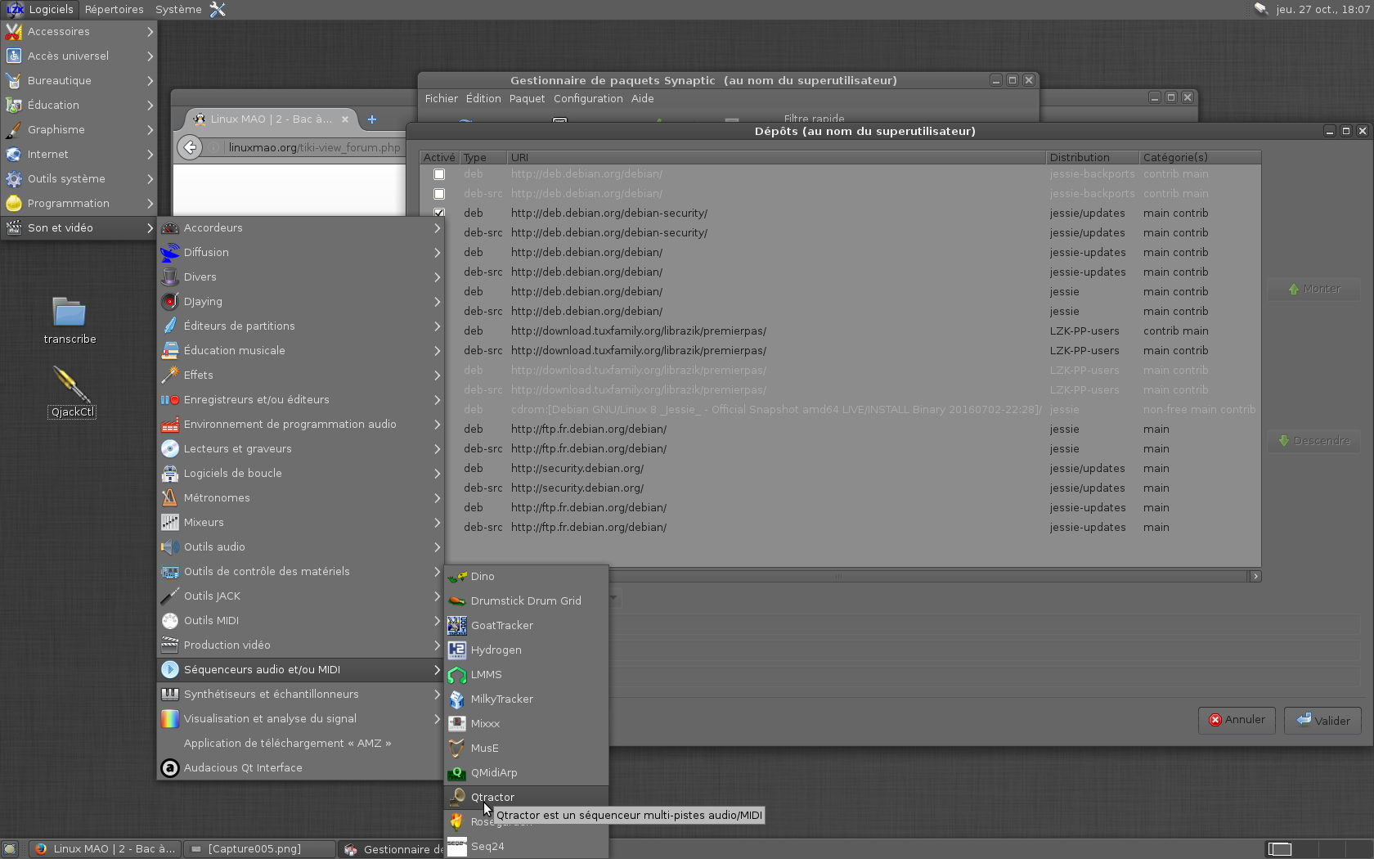This screenshot has height=859, width=1374.
Task: Click the Synthétiseurs keyboard icon
Action: coord(170,694)
